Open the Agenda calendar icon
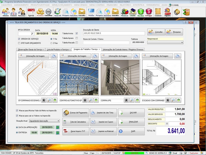 [x=31, y=12]
